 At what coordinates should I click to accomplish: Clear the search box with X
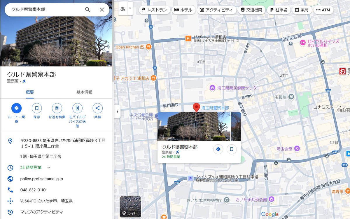[x=102, y=10]
